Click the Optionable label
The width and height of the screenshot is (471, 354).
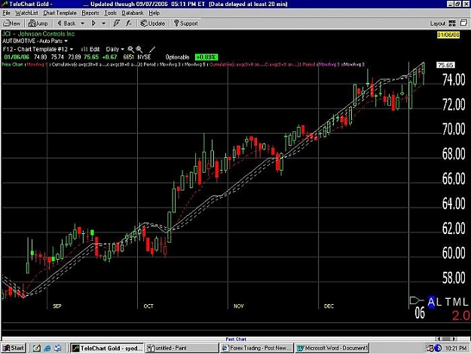[x=177, y=57]
